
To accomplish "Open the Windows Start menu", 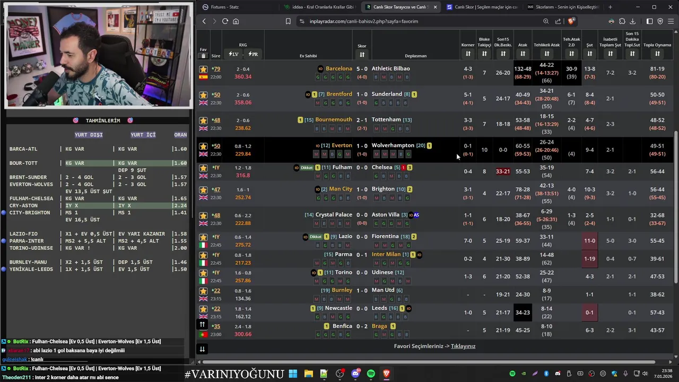I will (x=293, y=374).
